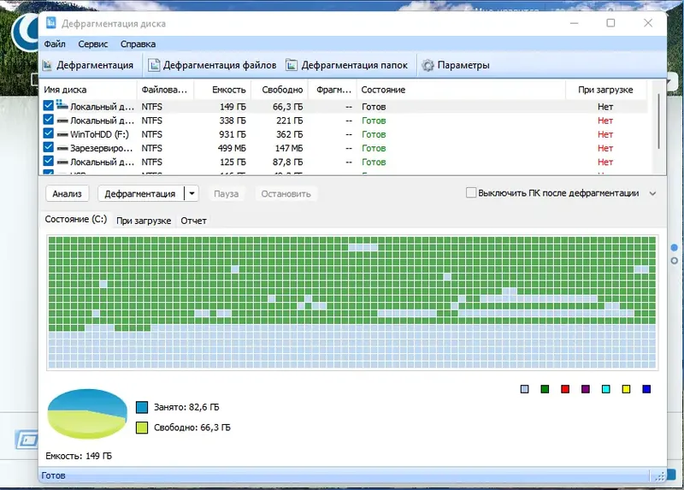Viewport: 684px width, 490px height.
Task: Uncheck the WinToHDD (F:) checkbox
Action: 49,133
